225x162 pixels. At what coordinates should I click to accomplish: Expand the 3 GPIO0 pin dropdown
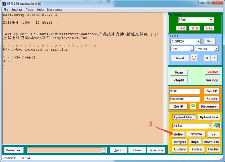tap(198, 42)
